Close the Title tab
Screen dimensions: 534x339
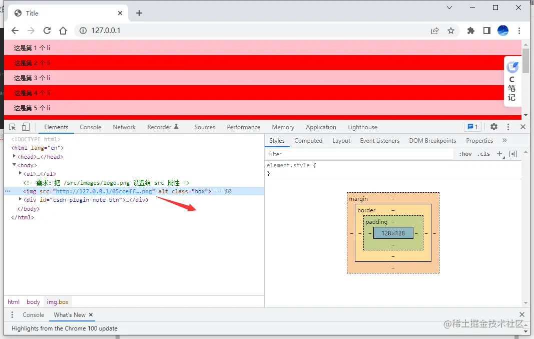pyautogui.click(x=120, y=14)
